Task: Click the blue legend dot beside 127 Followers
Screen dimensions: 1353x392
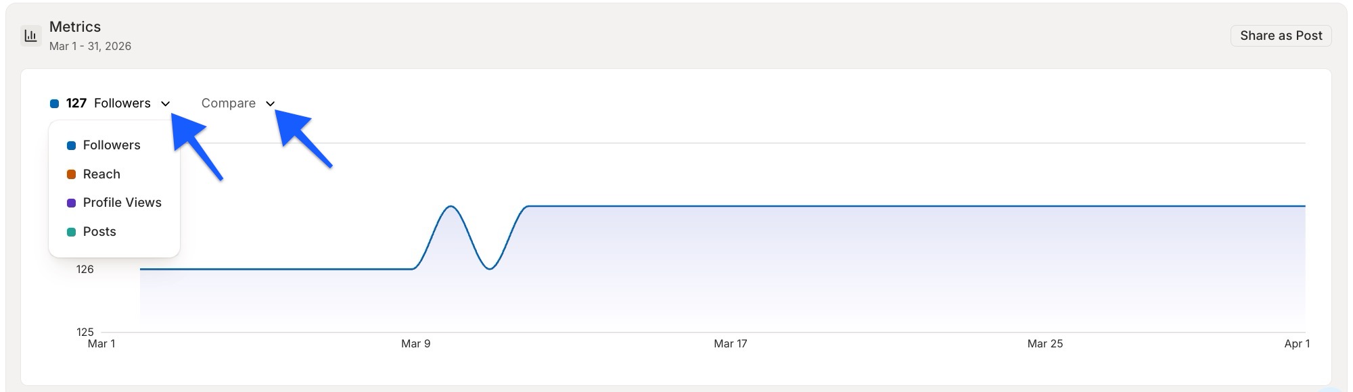Action: tap(55, 103)
